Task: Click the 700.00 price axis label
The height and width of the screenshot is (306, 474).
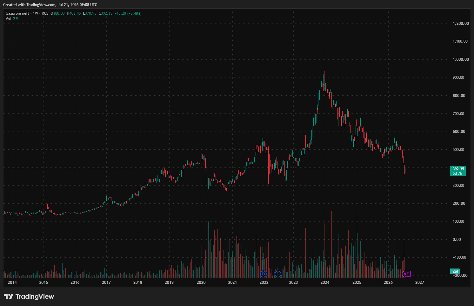Action: [x=458, y=114]
